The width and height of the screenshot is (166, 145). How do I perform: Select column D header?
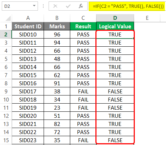[115, 18]
